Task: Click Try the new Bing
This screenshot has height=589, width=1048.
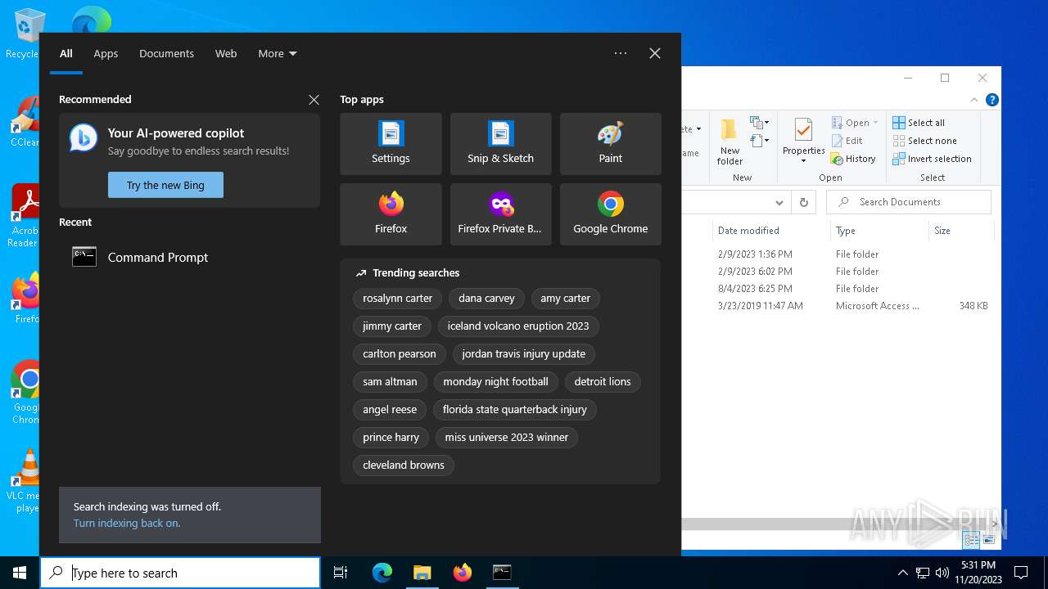Action: (165, 185)
